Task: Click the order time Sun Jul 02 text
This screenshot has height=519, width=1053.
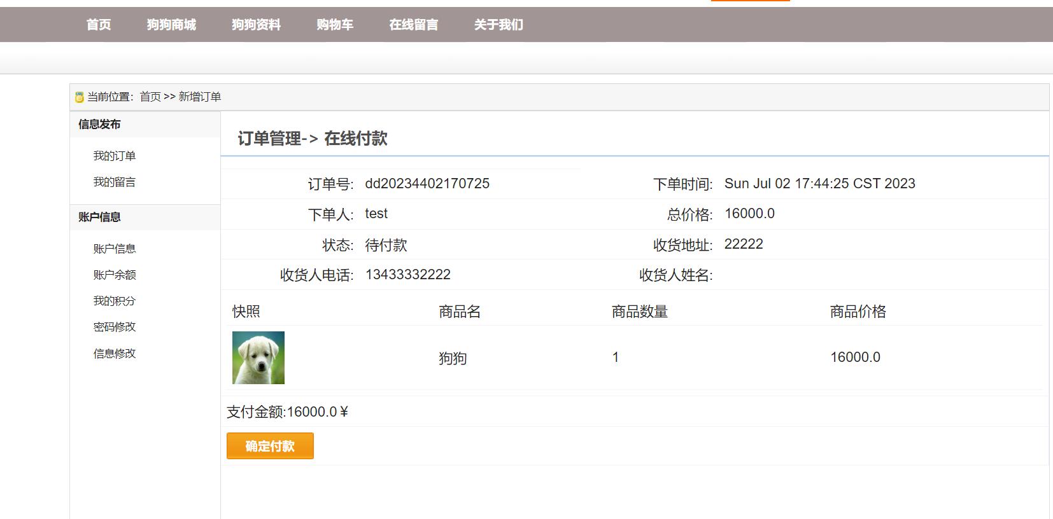Action: tap(820, 184)
